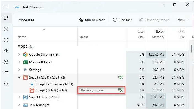Select the Settings row name

(x=35, y=70)
